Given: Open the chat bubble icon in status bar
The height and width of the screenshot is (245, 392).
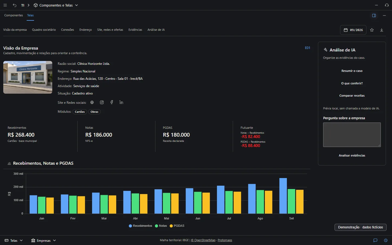Looking at the screenshot, I should (x=375, y=240).
